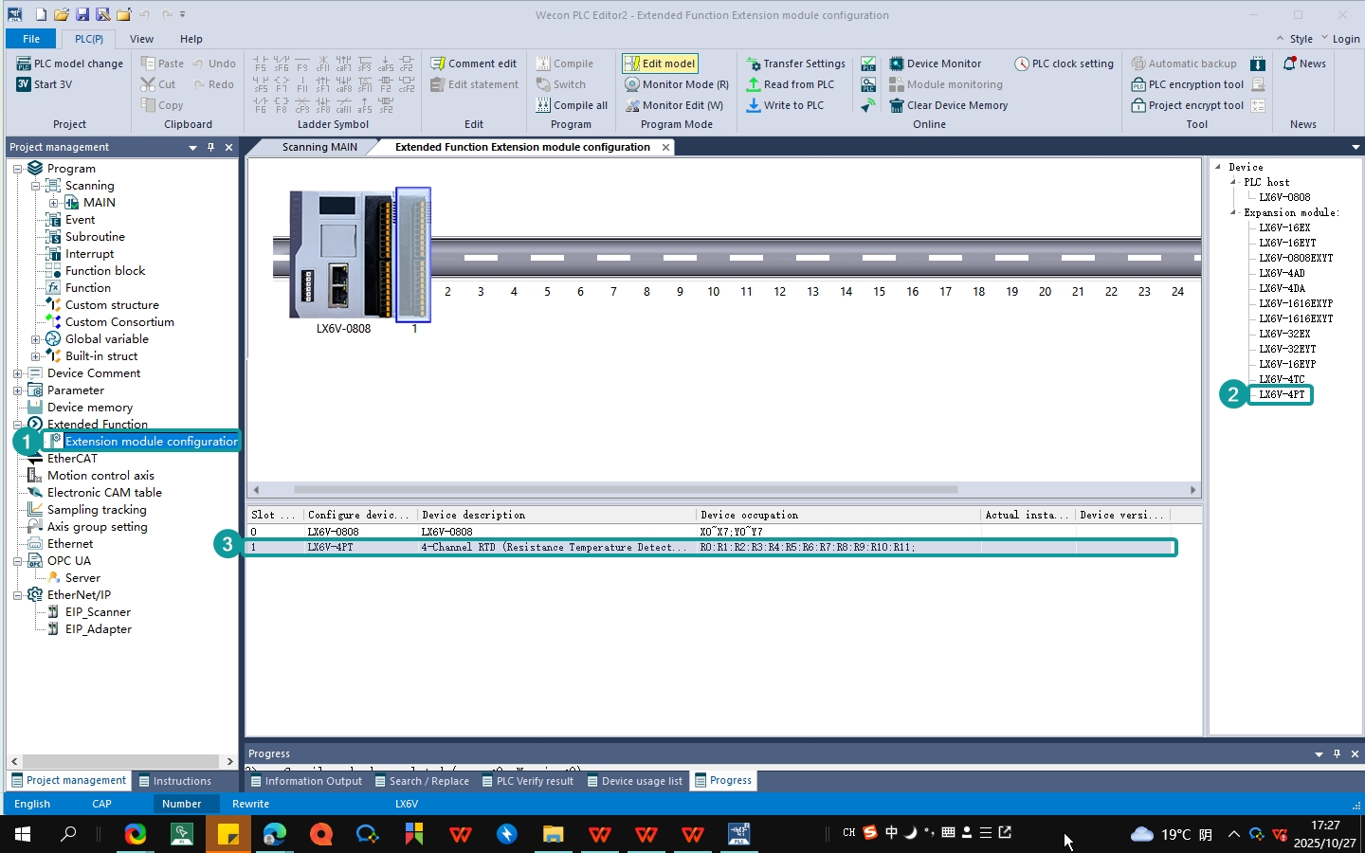This screenshot has width=1365, height=853.
Task: Open the PLC encryption tool
Action: tap(1188, 84)
